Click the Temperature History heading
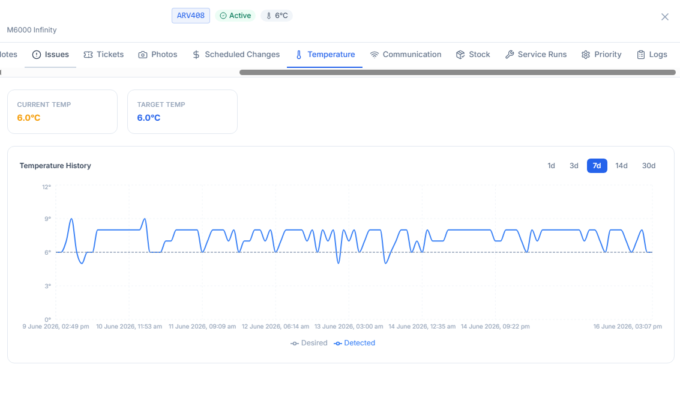Image resolution: width=680 pixels, height=400 pixels. click(55, 166)
